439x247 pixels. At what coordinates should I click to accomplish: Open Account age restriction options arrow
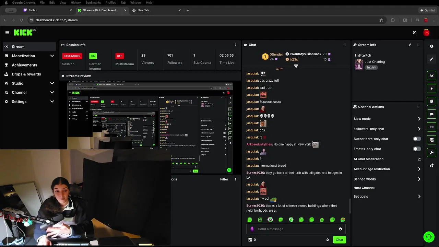tap(419, 169)
